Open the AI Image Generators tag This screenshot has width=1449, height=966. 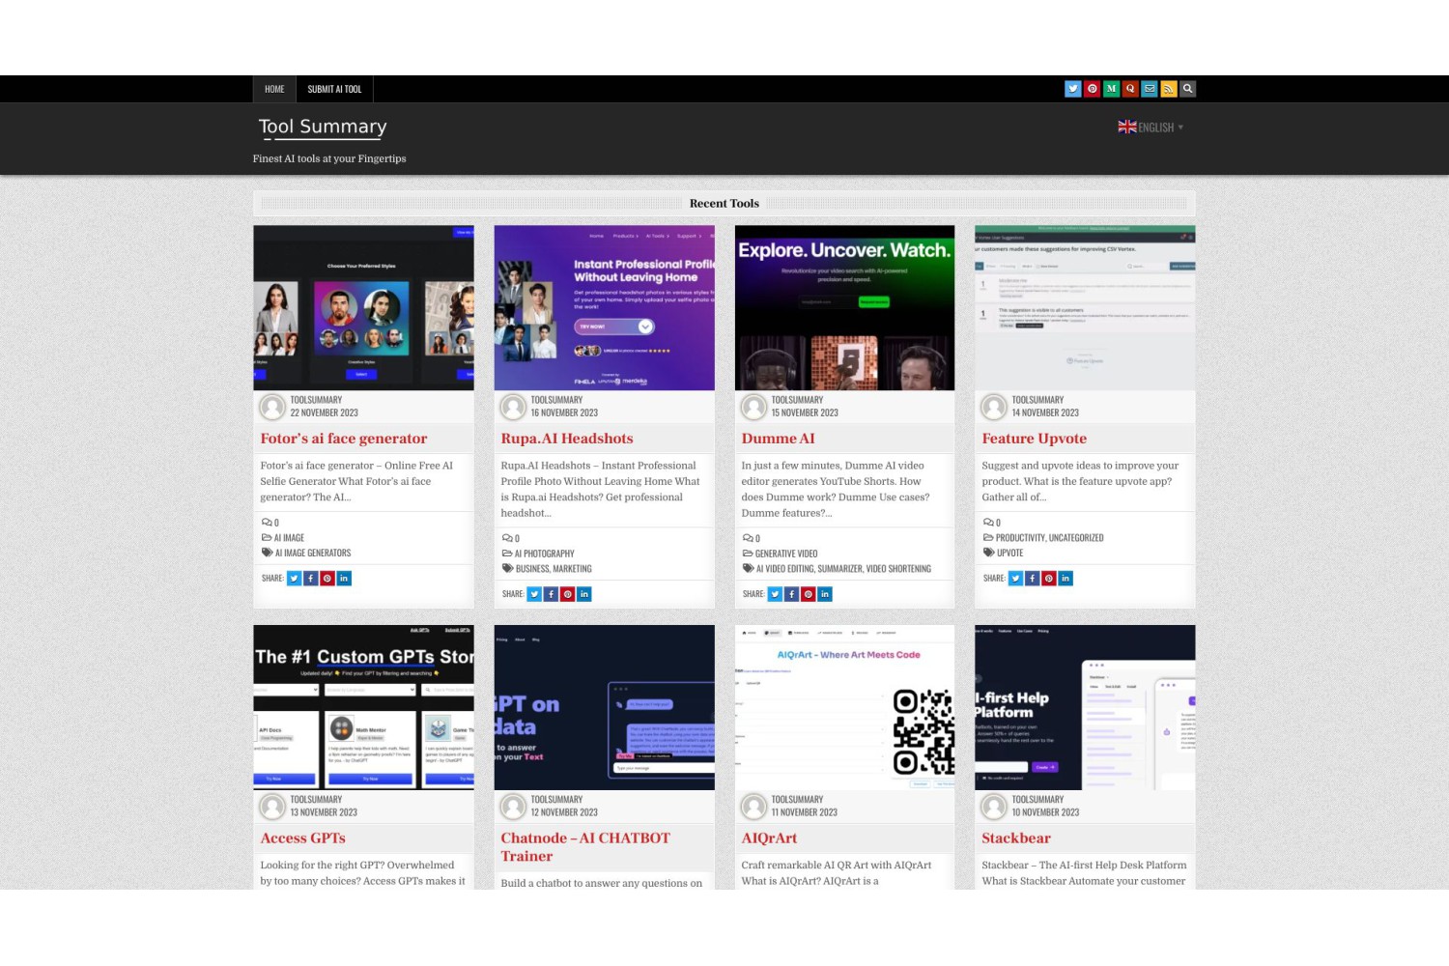click(x=313, y=554)
